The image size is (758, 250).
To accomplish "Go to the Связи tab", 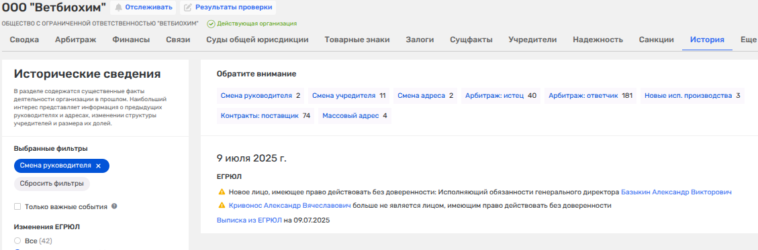I will 178,40.
